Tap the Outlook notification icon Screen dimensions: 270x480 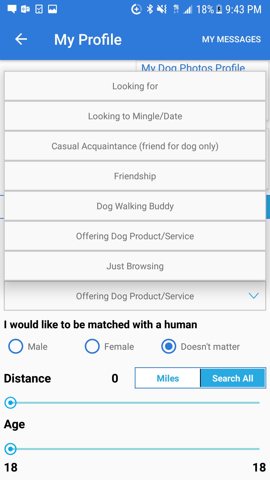click(25, 9)
